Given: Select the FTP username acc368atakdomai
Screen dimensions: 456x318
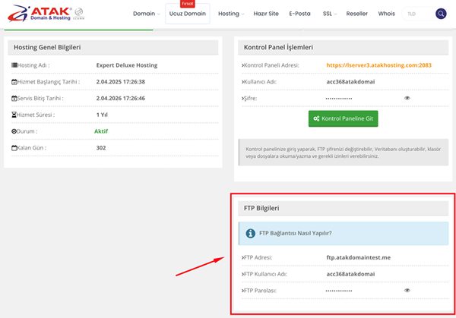Looking at the screenshot, I should pyautogui.click(x=350, y=274).
